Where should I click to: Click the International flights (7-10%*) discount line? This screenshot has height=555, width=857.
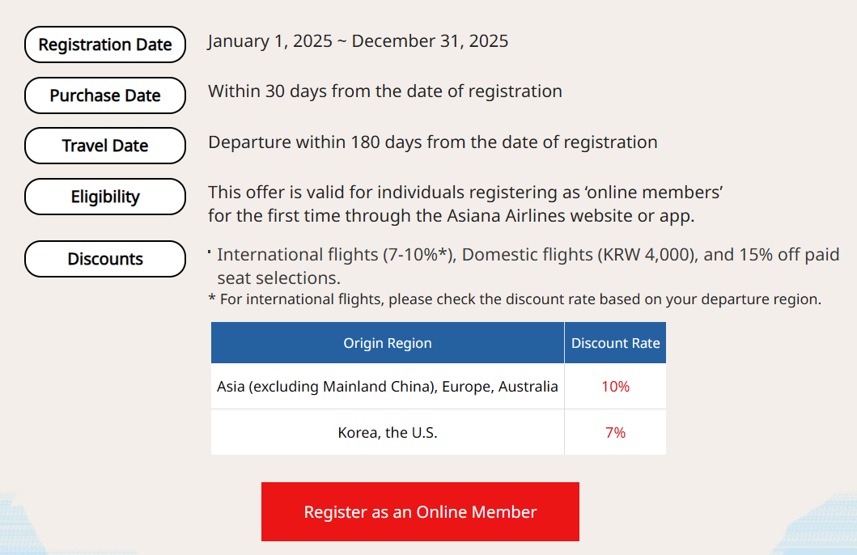click(x=528, y=255)
